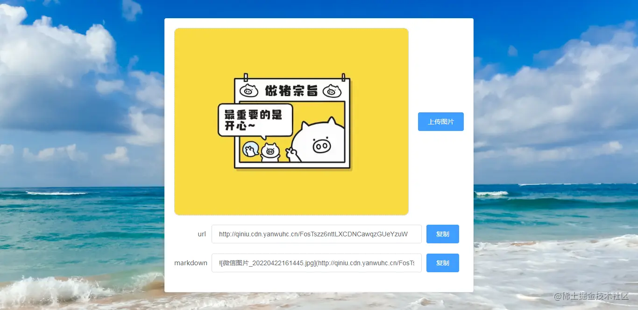The width and height of the screenshot is (638, 310).
Task: Copy the url with its 复制 button
Action: point(442,234)
